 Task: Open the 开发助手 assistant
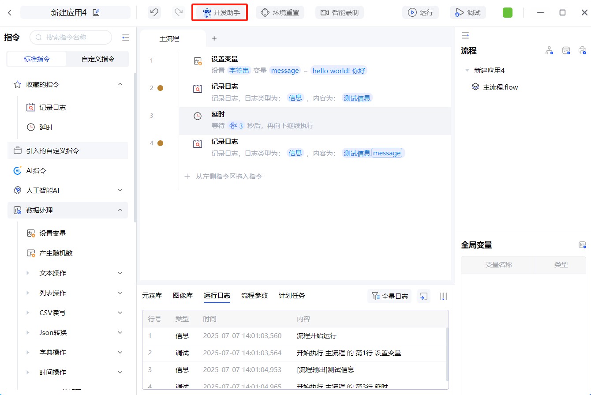(221, 12)
